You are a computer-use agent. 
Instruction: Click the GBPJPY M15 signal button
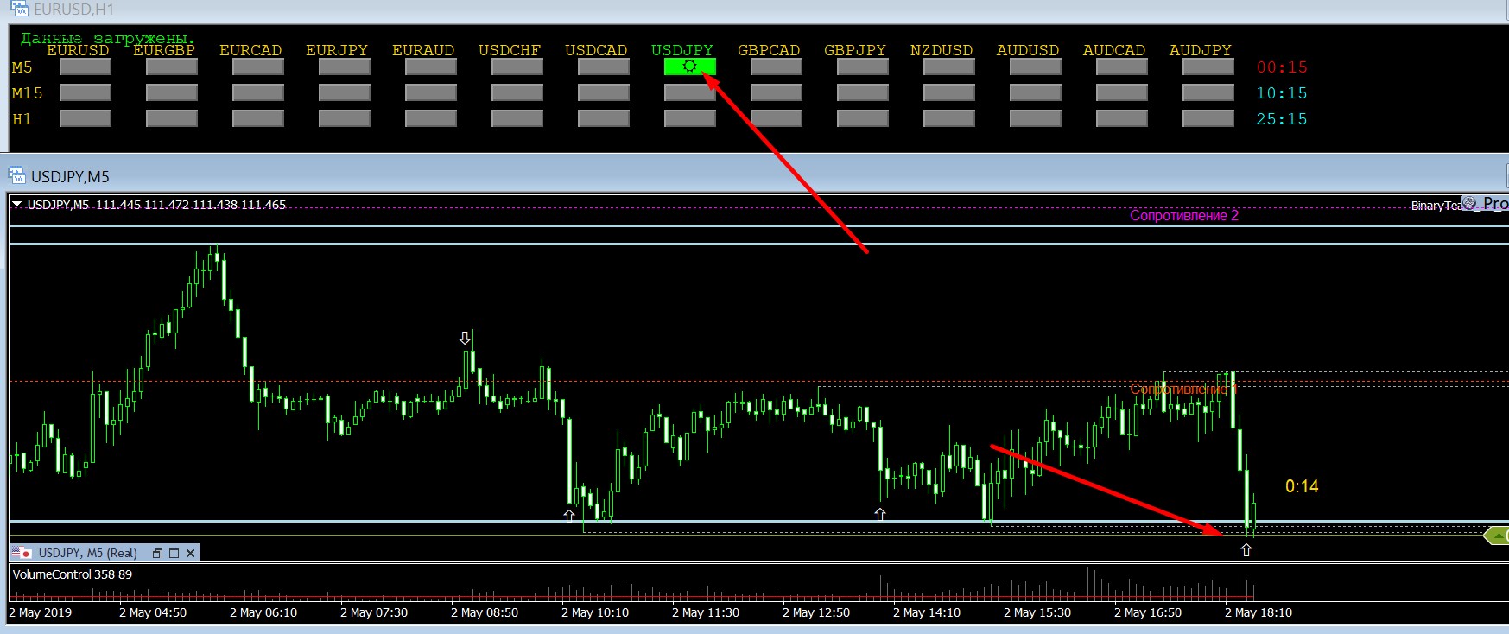[x=862, y=92]
